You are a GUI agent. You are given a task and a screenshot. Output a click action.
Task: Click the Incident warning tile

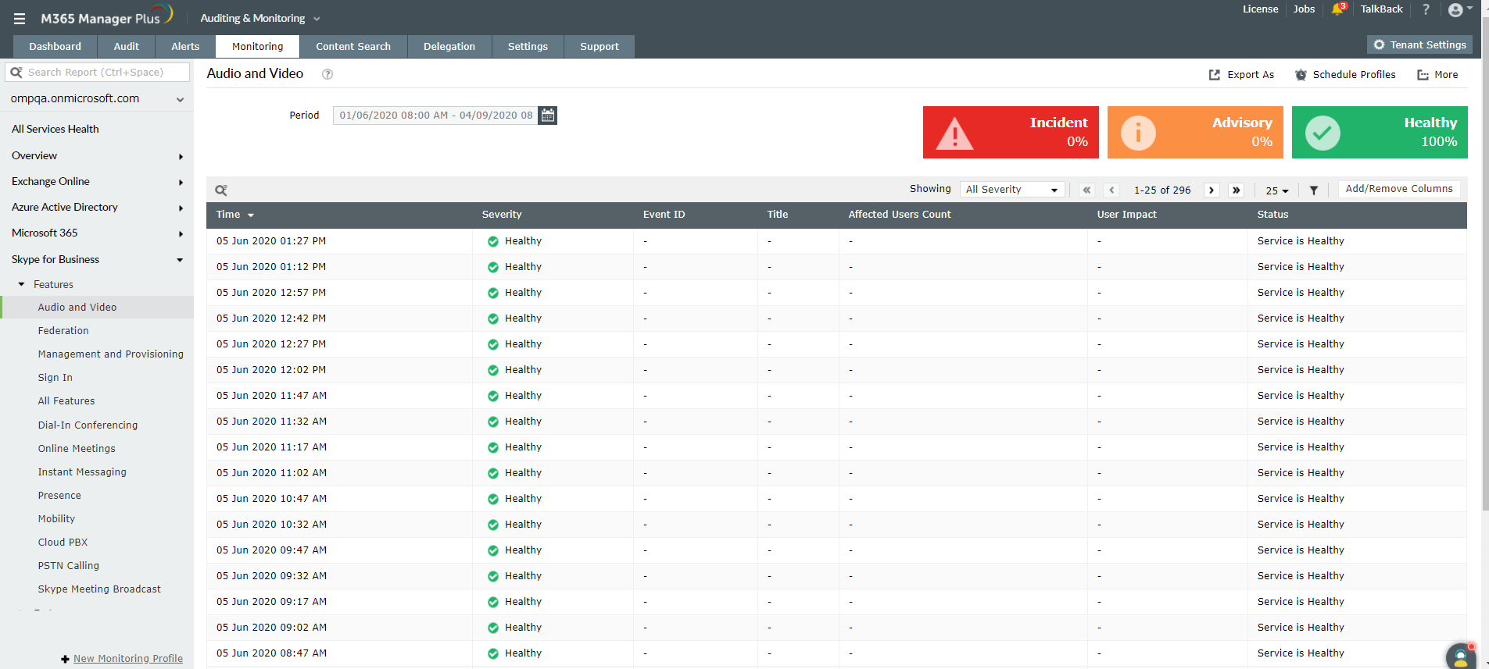pos(1011,133)
